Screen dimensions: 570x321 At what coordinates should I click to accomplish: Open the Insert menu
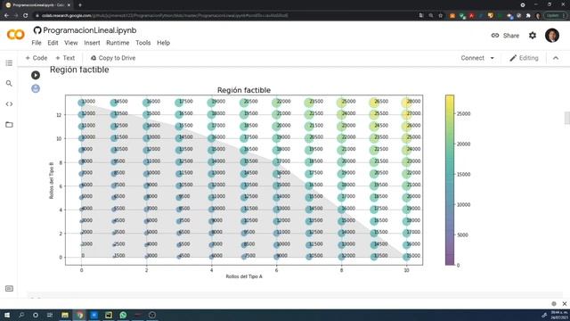(x=92, y=43)
